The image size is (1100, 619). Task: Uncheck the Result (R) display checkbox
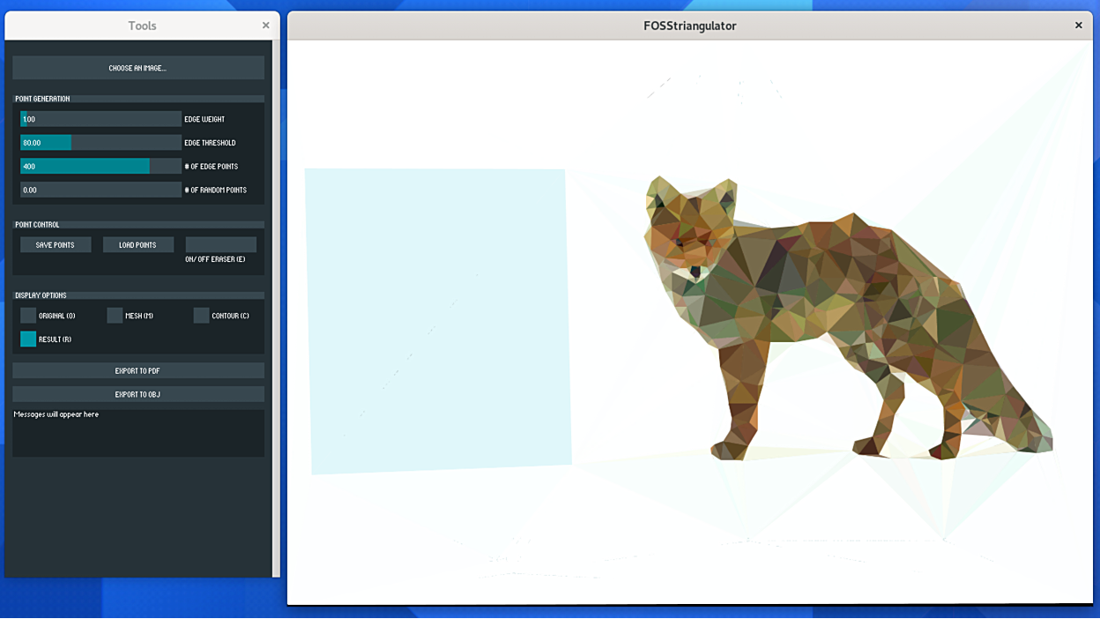pyautogui.click(x=29, y=339)
